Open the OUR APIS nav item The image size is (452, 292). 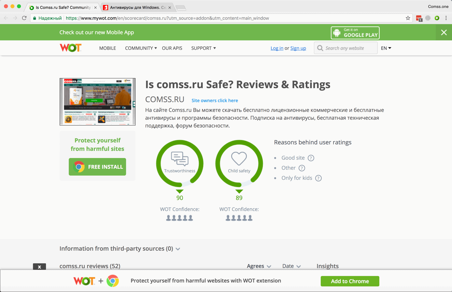click(x=172, y=48)
